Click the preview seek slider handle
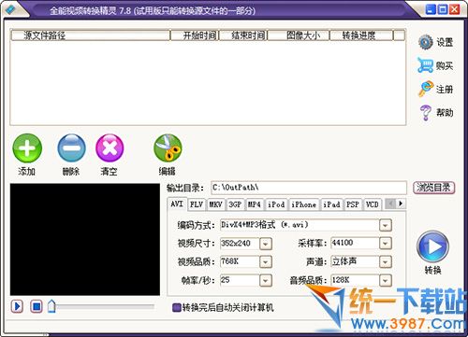Image resolution: width=468 pixels, height=337 pixels. click(51, 306)
